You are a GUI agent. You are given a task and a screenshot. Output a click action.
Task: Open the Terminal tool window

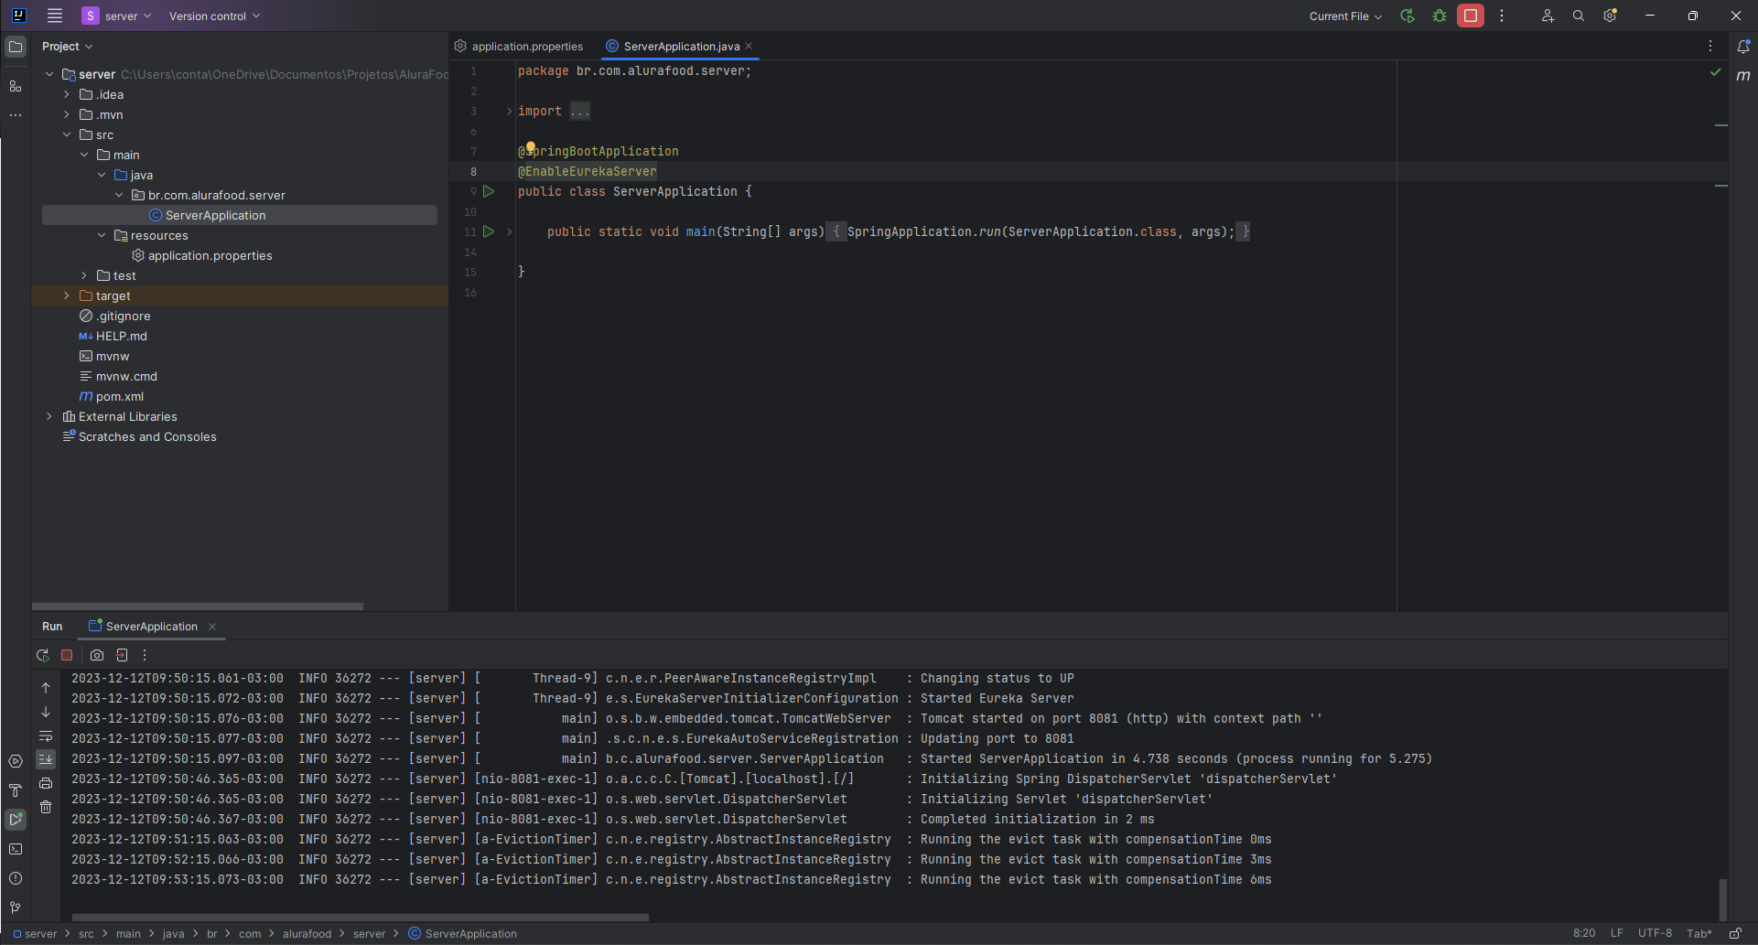pos(16,849)
